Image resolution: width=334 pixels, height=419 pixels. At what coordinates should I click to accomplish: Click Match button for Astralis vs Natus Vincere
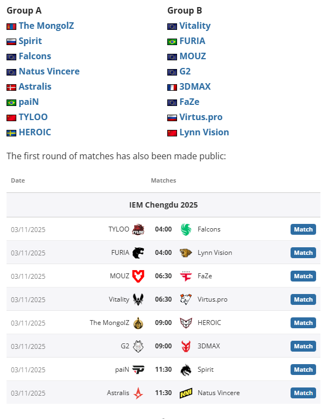[x=303, y=393]
